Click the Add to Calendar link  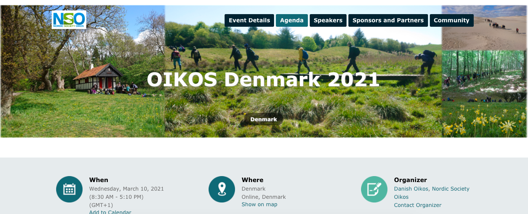[x=110, y=212]
